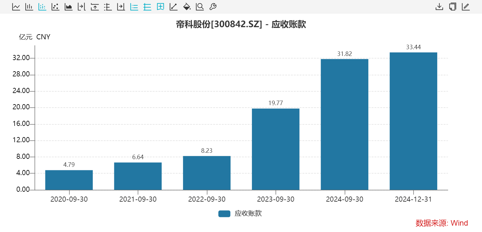Viewport: 482px width, 232px height.
Task: Click the 2022-09-30 axis label
Action: point(207,199)
